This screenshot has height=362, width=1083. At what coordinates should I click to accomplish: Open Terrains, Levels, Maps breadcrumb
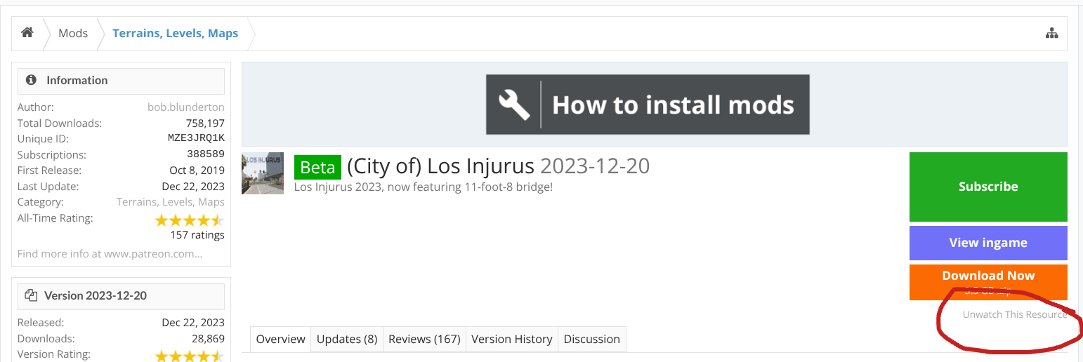coord(176,33)
